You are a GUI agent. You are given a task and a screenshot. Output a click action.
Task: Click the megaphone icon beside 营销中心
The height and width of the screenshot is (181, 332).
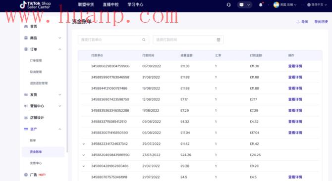tap(26, 106)
